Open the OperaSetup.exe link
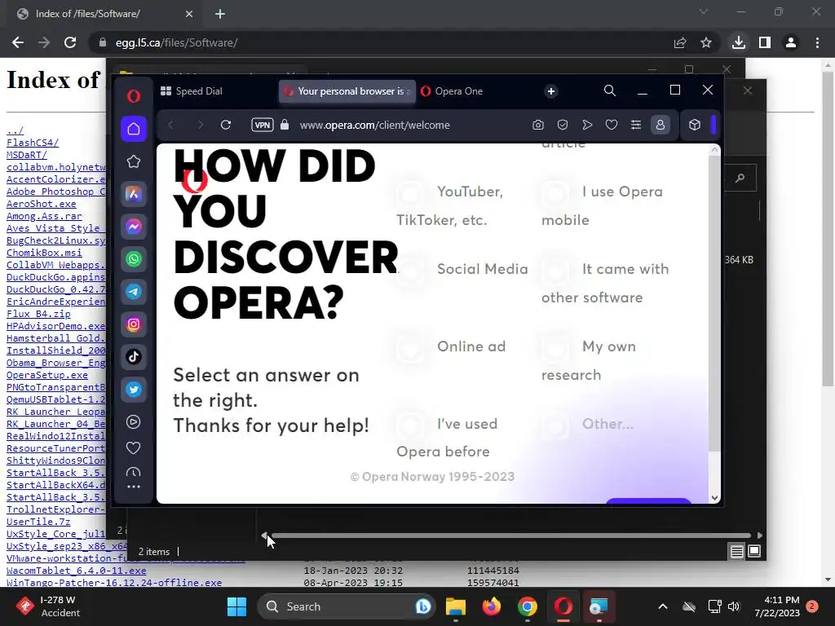 (46, 375)
